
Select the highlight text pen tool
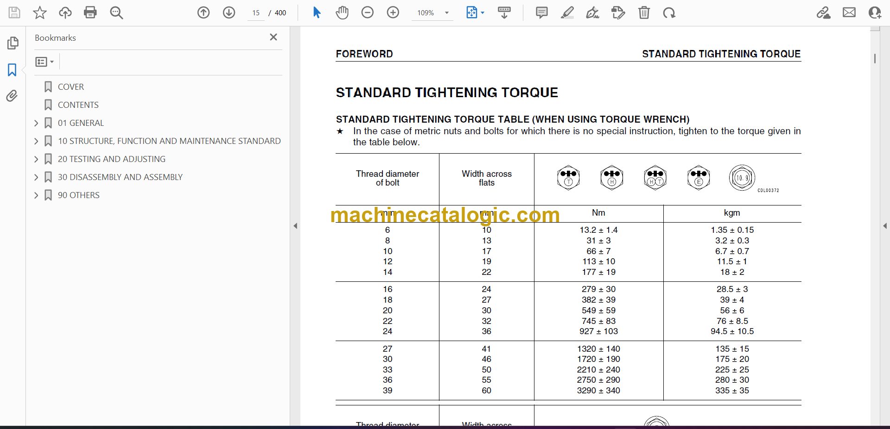567,12
